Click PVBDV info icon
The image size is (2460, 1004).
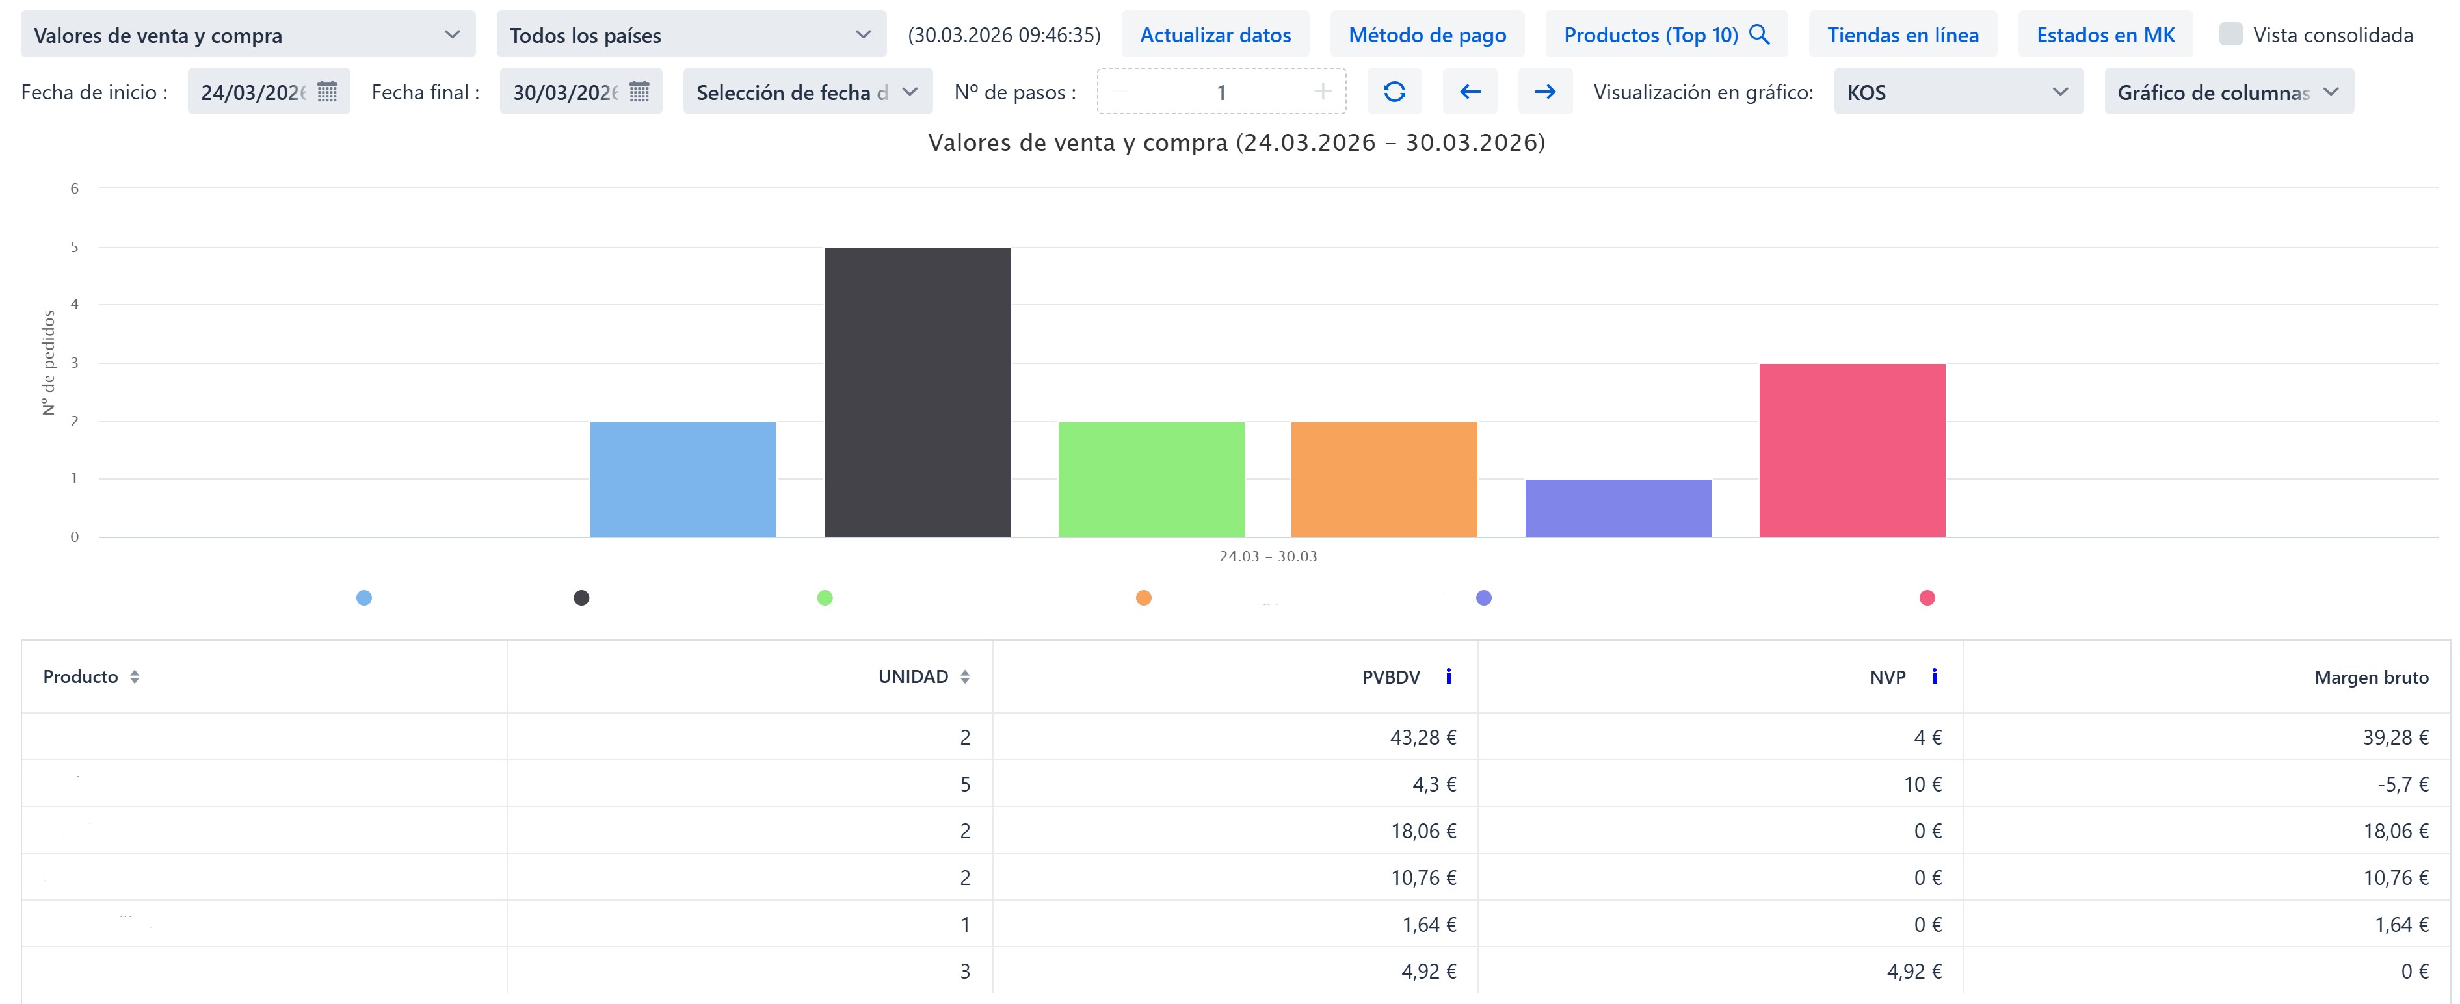click(1448, 676)
